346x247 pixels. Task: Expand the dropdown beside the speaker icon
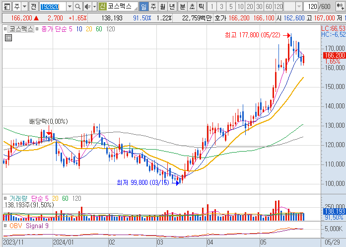pyautogui.click(x=95, y=6)
